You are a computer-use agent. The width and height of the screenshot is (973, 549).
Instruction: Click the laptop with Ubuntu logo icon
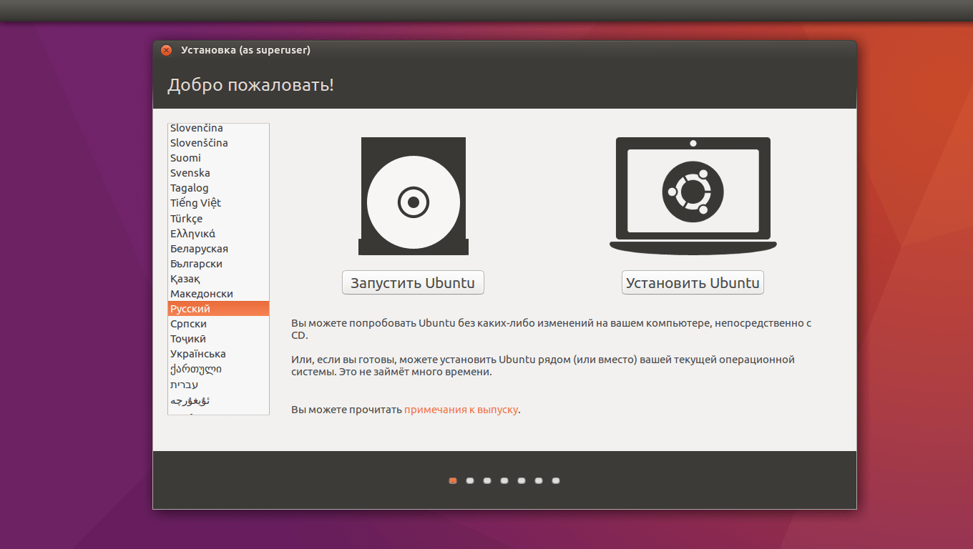(693, 196)
